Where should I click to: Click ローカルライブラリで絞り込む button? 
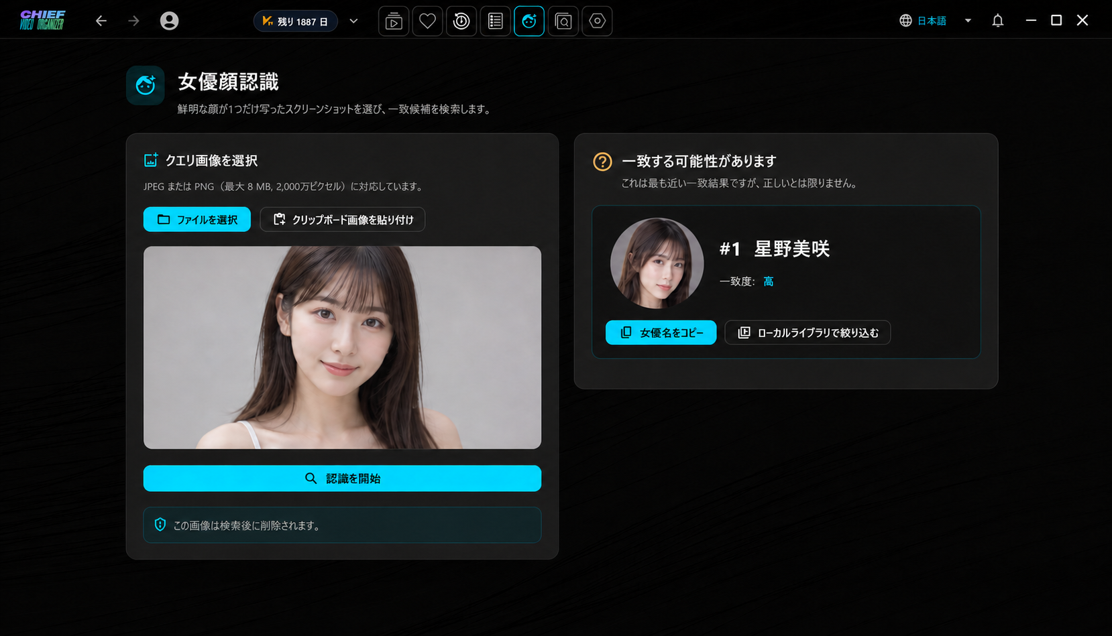click(808, 332)
